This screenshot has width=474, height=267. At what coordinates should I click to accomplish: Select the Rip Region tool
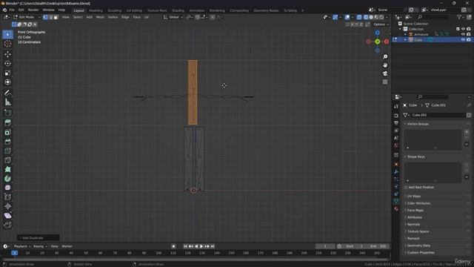pyautogui.click(x=7, y=225)
